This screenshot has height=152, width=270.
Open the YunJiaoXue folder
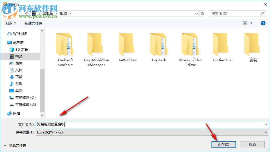tap(222, 48)
